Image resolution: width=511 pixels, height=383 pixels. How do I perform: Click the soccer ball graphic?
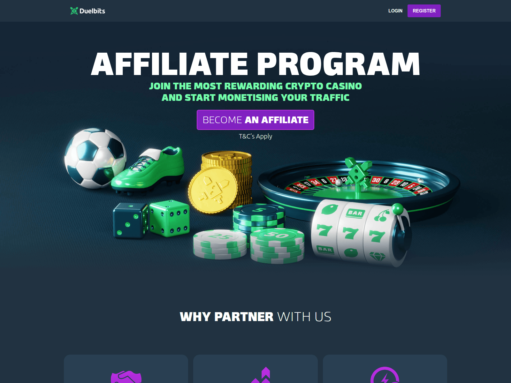95,158
